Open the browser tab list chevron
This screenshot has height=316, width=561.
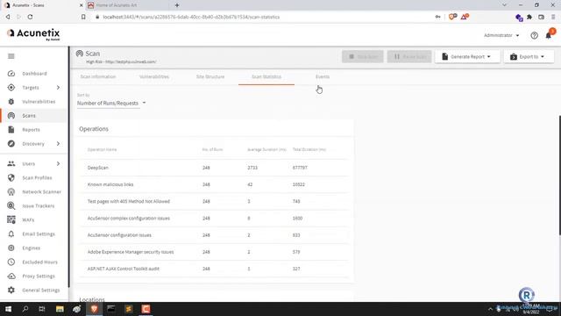(504, 5)
